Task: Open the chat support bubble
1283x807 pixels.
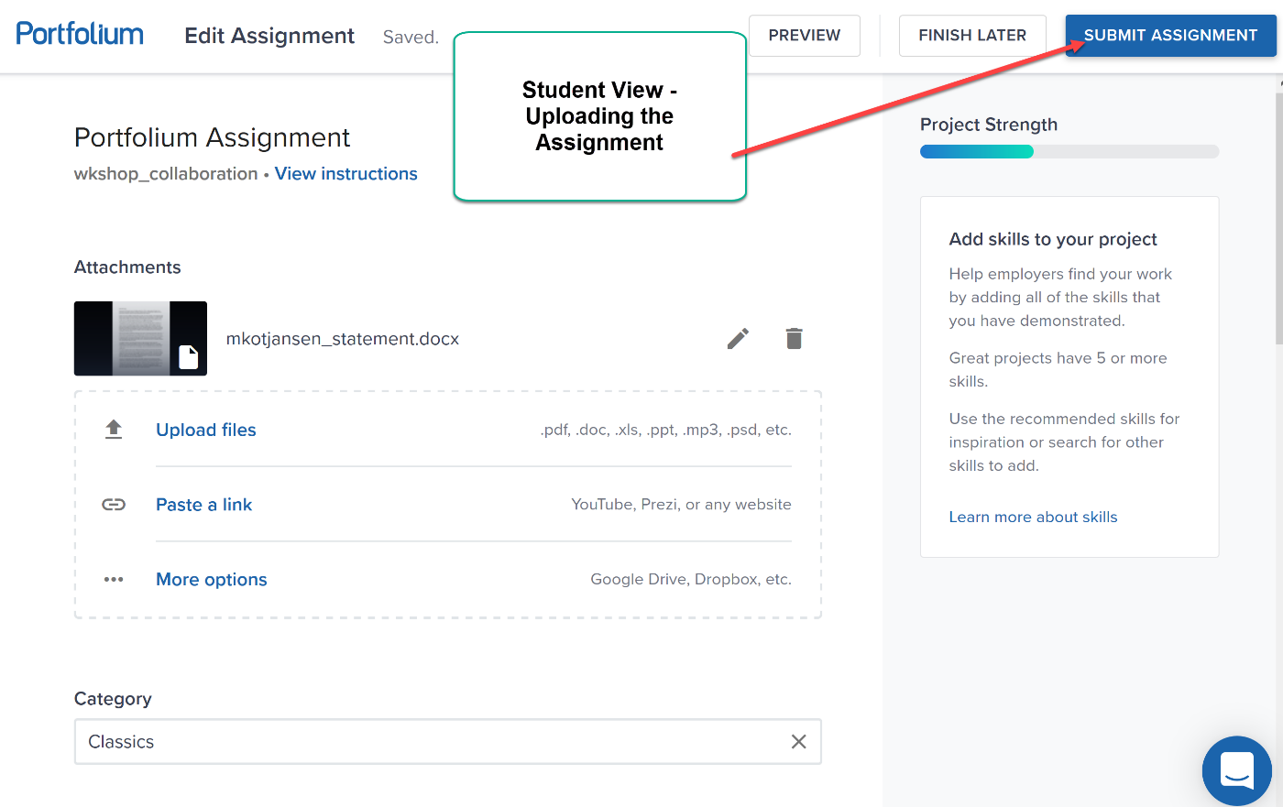Action: [x=1236, y=770]
